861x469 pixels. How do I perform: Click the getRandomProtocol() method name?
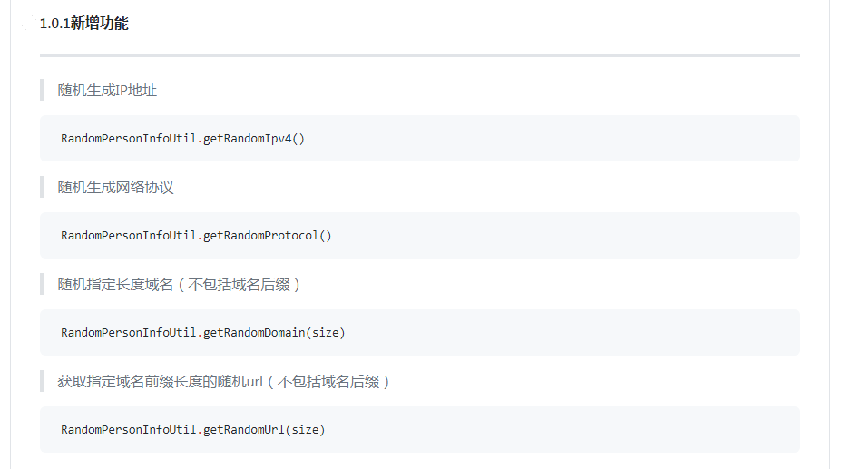point(268,236)
